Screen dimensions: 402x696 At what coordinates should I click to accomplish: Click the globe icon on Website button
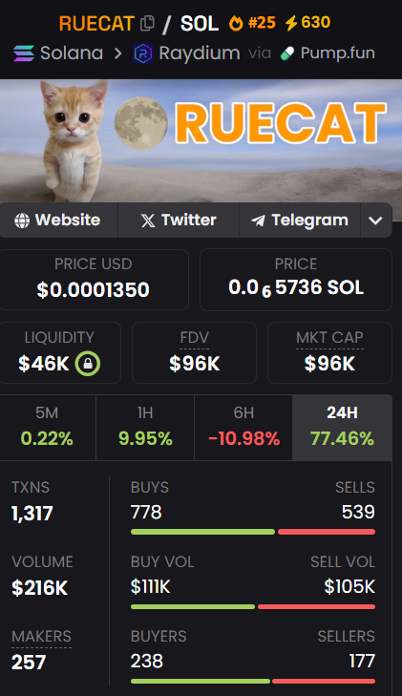[x=22, y=221]
